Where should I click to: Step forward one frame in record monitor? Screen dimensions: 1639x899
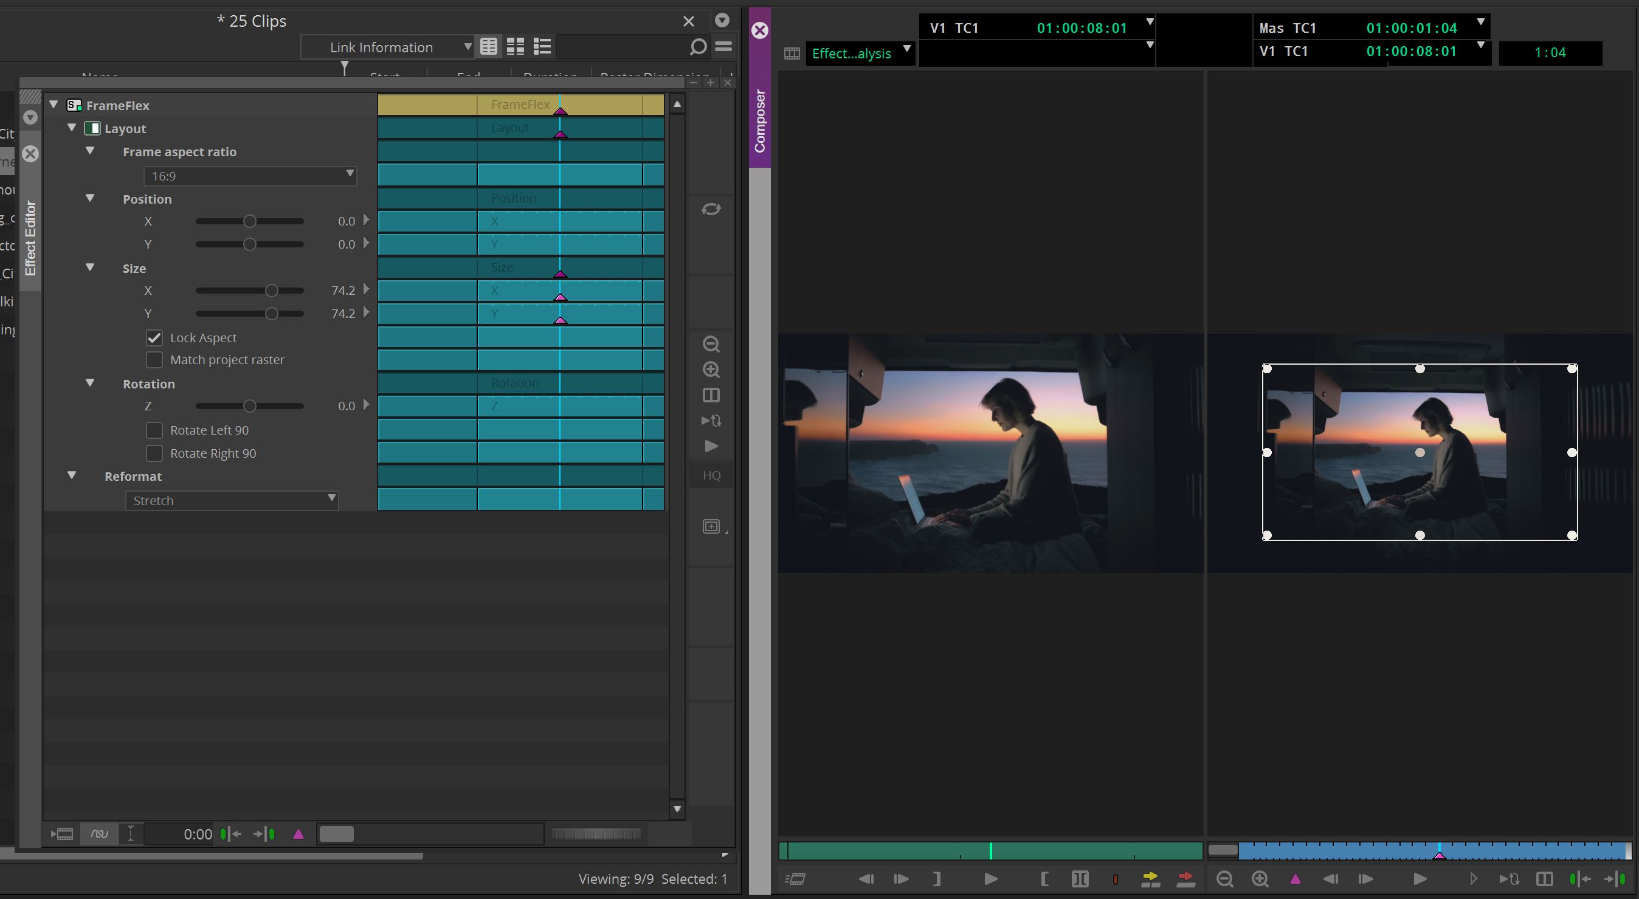pos(1366,880)
